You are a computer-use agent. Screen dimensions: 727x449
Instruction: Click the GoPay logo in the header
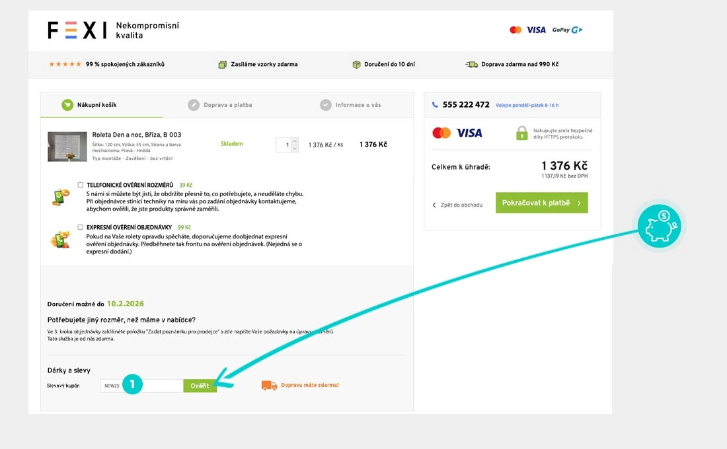tap(567, 30)
